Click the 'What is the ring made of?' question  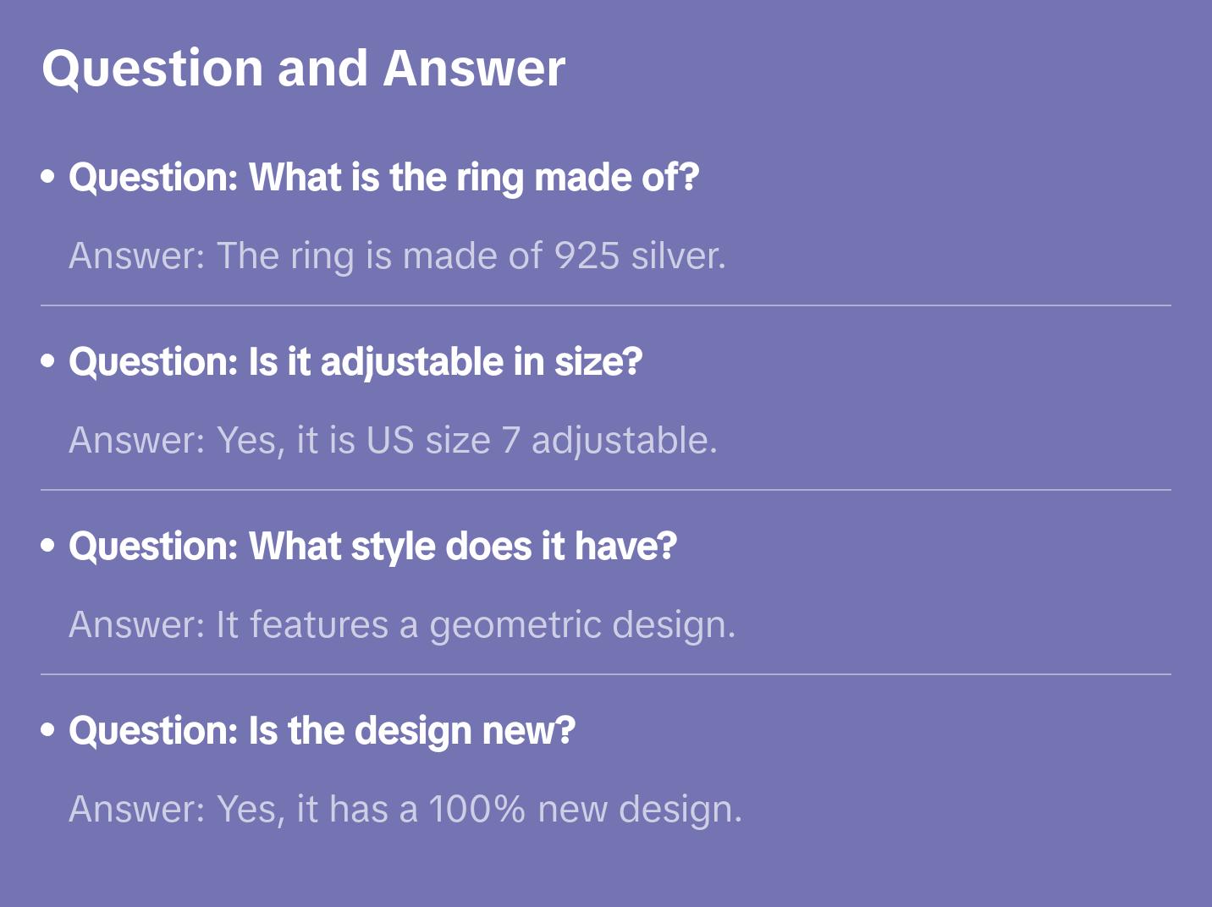pyautogui.click(x=383, y=178)
